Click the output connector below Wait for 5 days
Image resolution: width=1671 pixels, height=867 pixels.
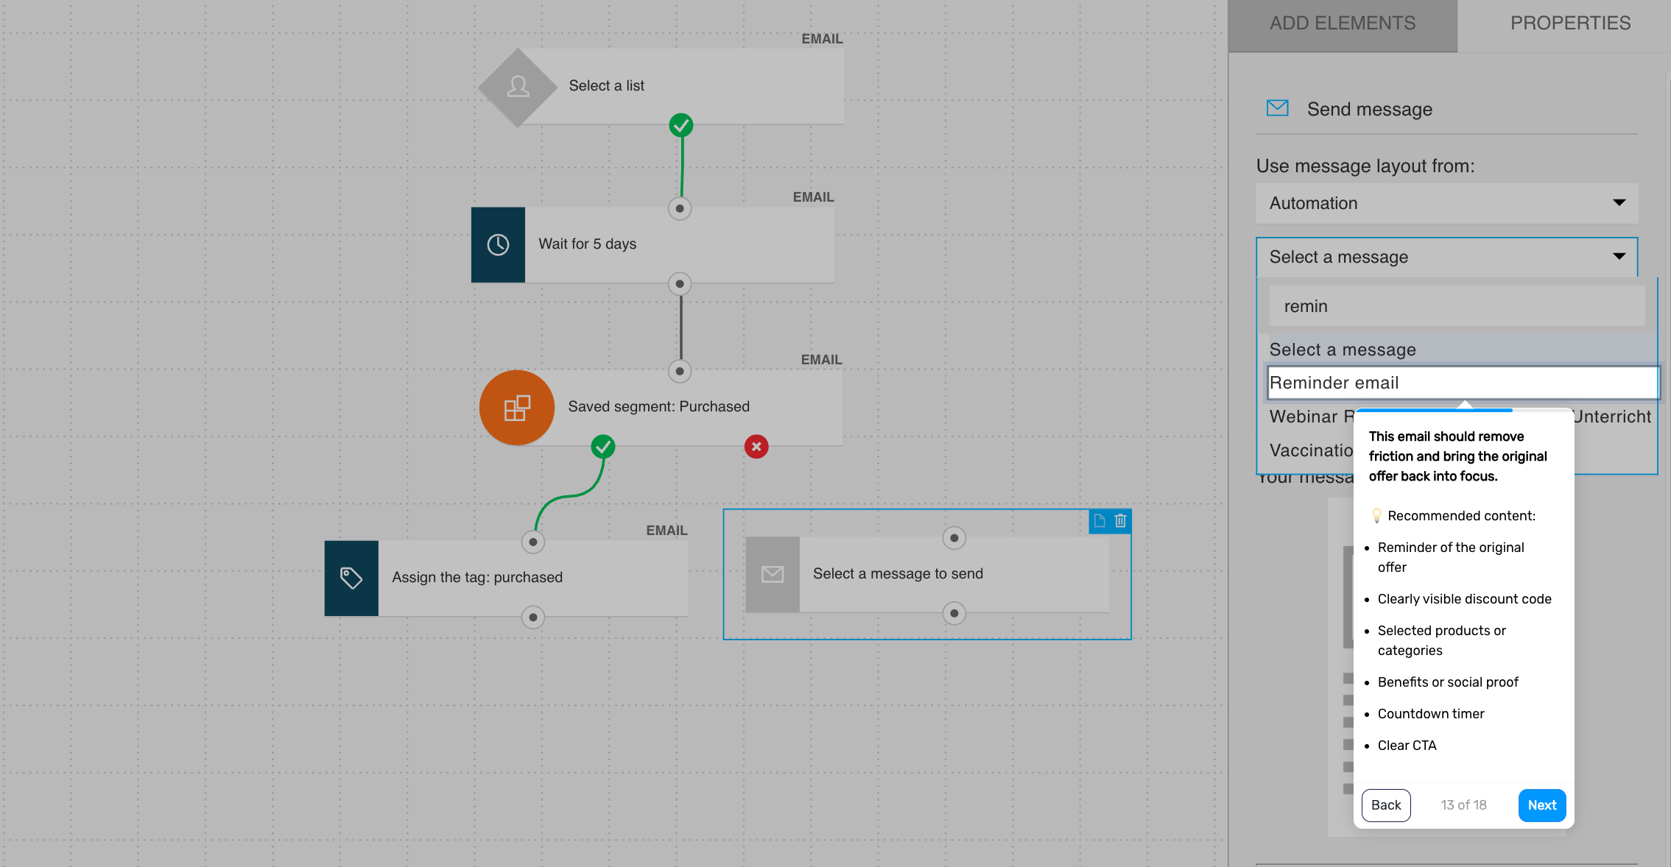[680, 284]
